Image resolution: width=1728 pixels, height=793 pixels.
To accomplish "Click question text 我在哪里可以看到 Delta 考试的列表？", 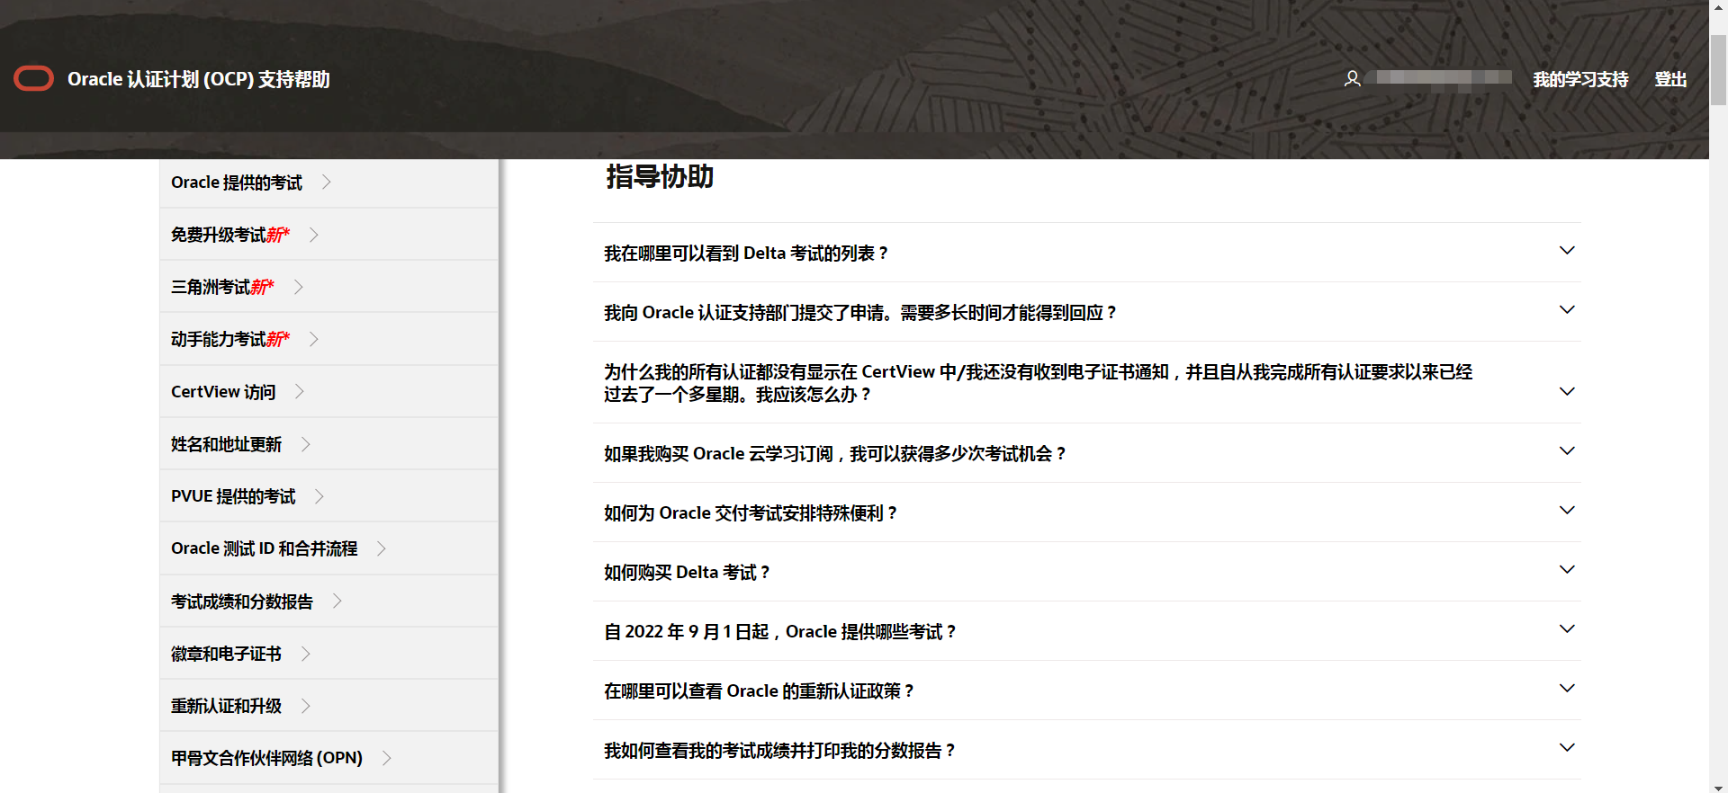I will [747, 254].
